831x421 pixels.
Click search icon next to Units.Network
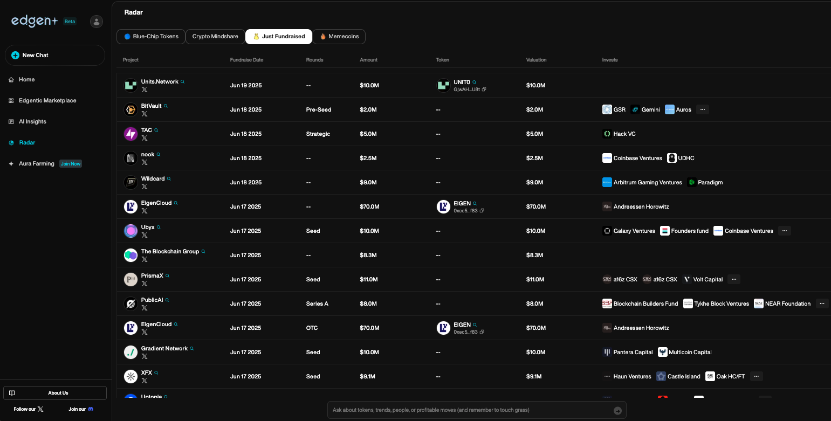[183, 82]
